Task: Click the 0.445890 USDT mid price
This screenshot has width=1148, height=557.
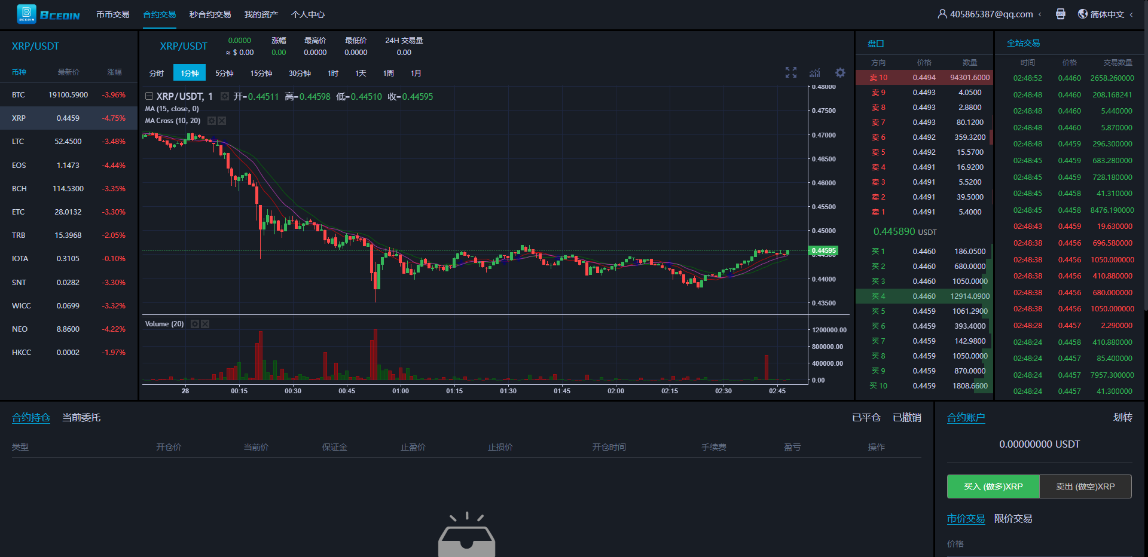Action: point(905,231)
